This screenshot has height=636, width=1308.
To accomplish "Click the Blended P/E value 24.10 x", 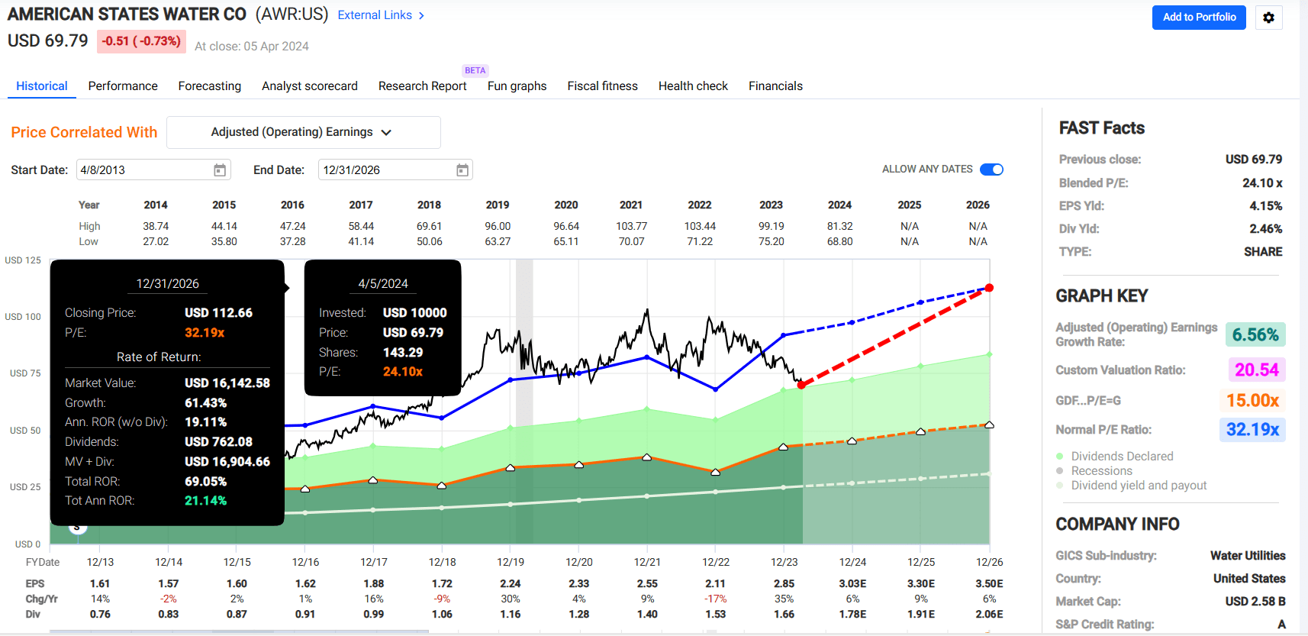I will [x=1262, y=182].
